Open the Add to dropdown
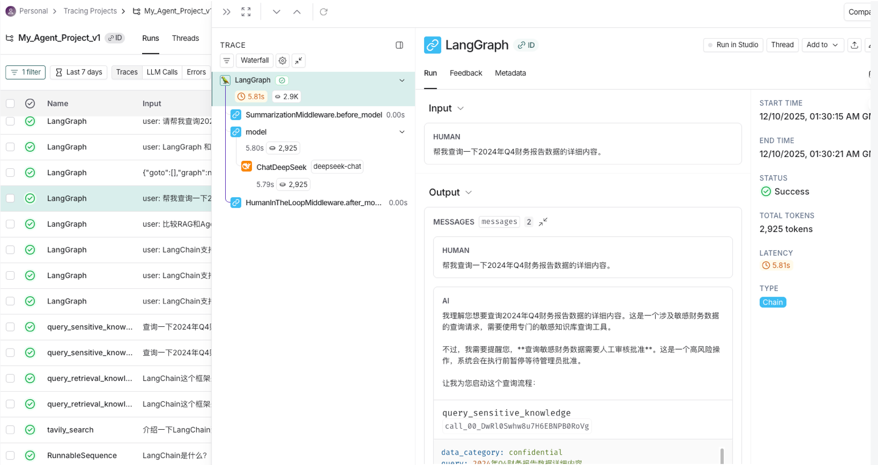 [x=822, y=45]
